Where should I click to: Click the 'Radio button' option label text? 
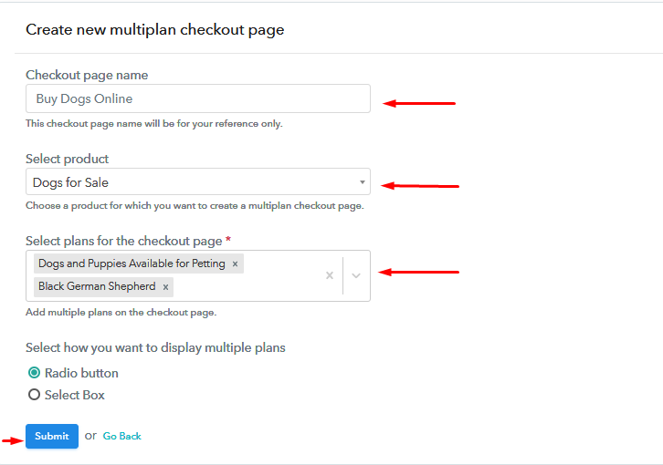[x=81, y=373]
